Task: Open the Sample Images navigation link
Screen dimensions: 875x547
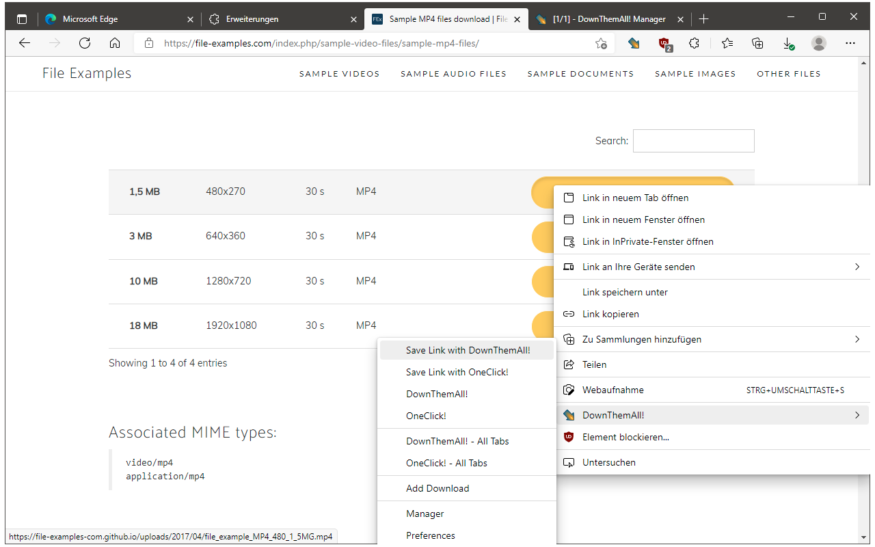Action: (695, 74)
